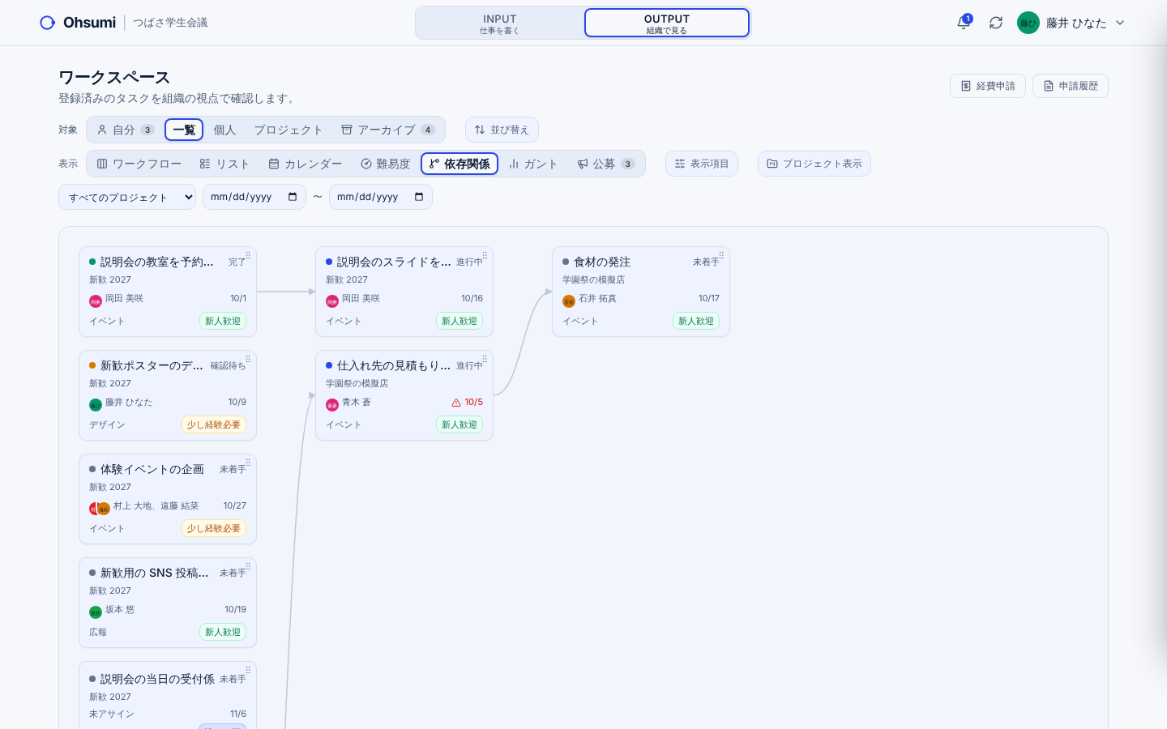
Task: Click the start date input field
Action: click(254, 197)
